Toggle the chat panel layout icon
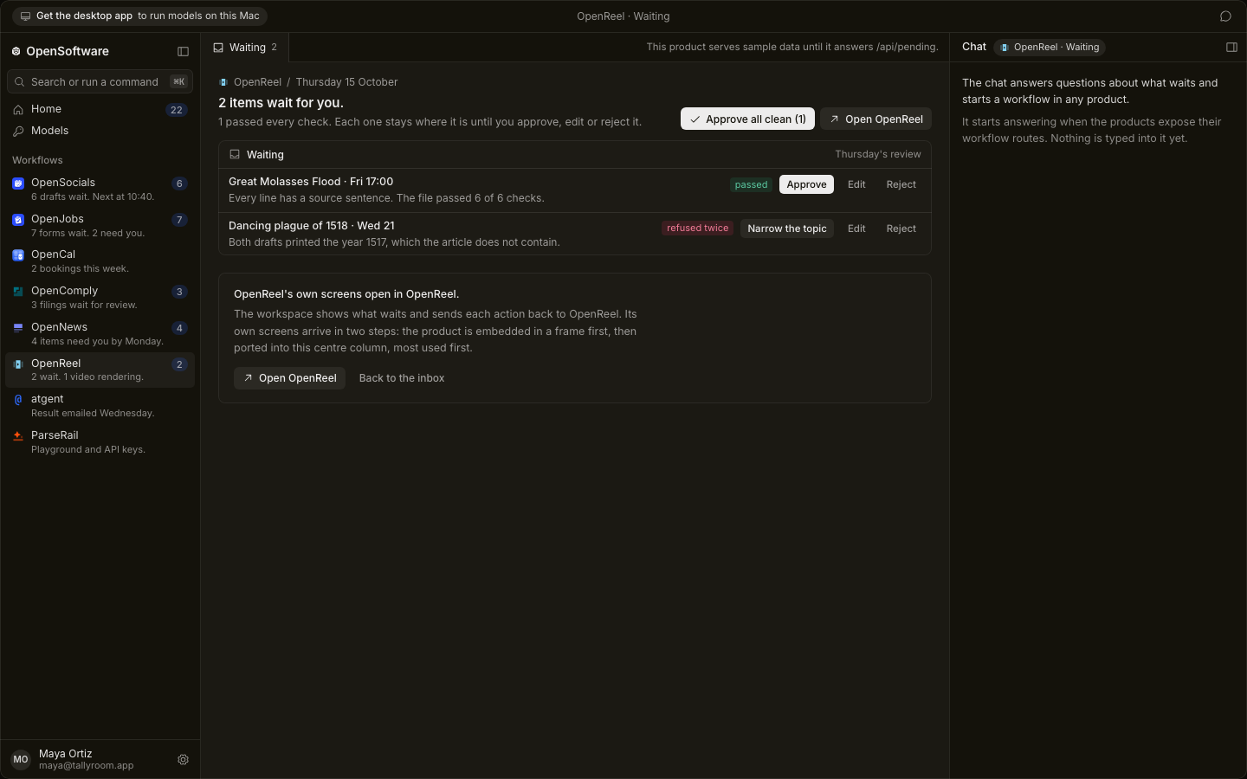 pyautogui.click(x=1231, y=48)
